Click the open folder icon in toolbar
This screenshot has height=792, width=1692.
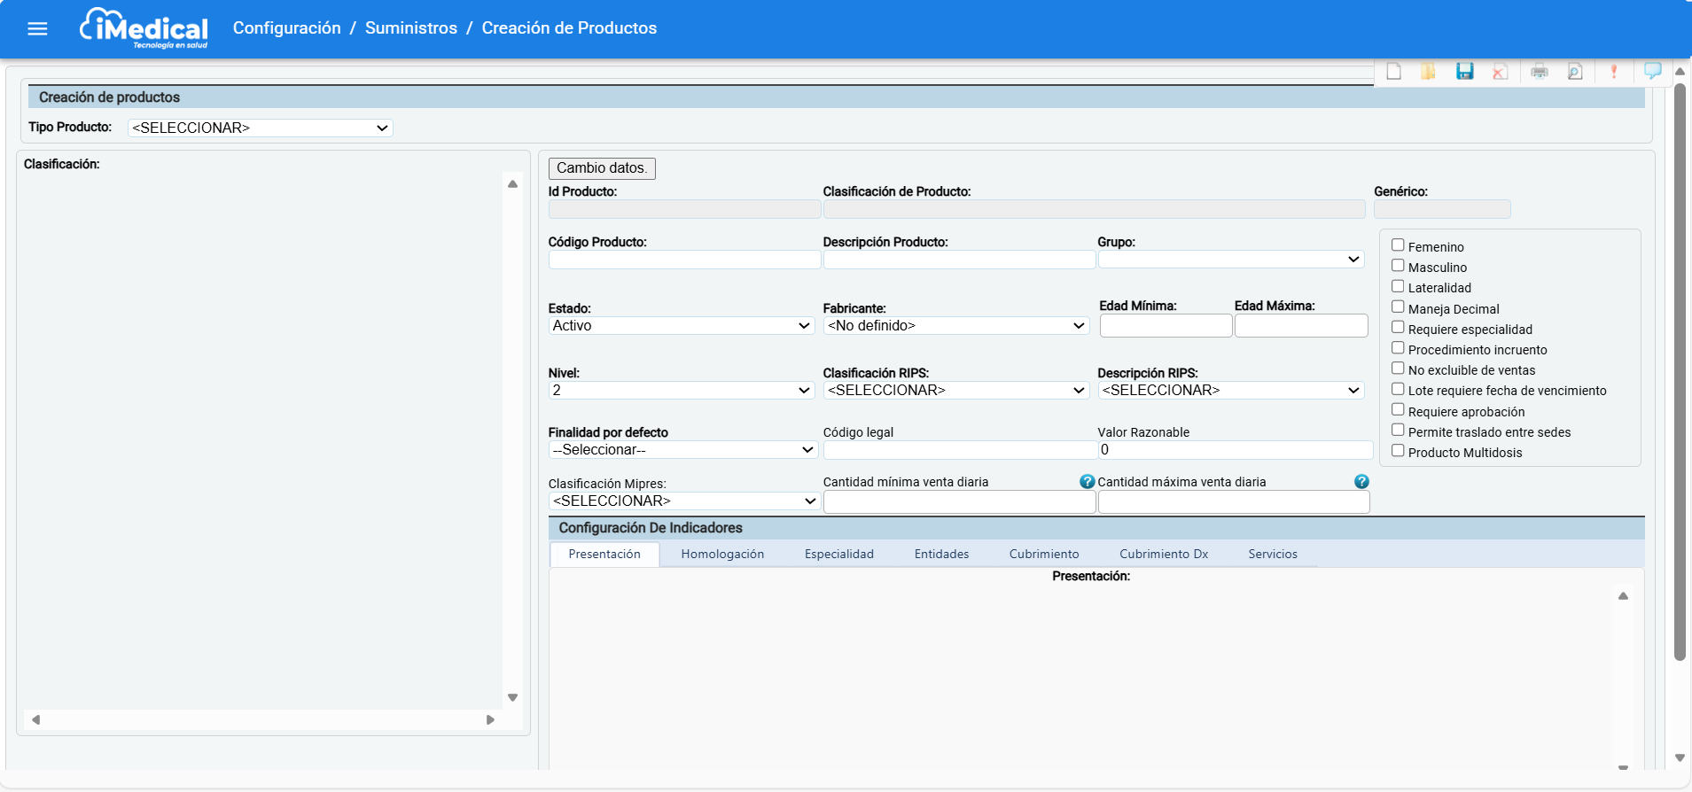tap(1428, 72)
